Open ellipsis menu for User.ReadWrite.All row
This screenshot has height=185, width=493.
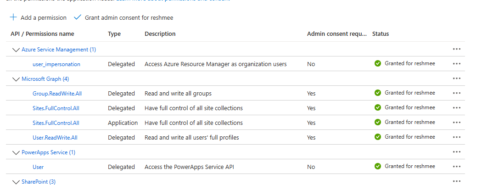point(457,137)
